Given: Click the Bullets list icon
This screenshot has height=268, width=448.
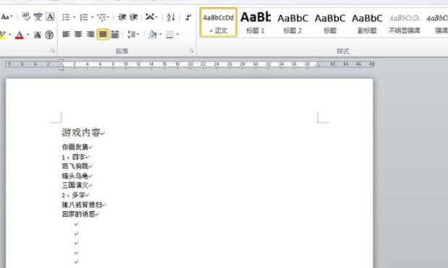Looking at the screenshot, I should (66, 17).
